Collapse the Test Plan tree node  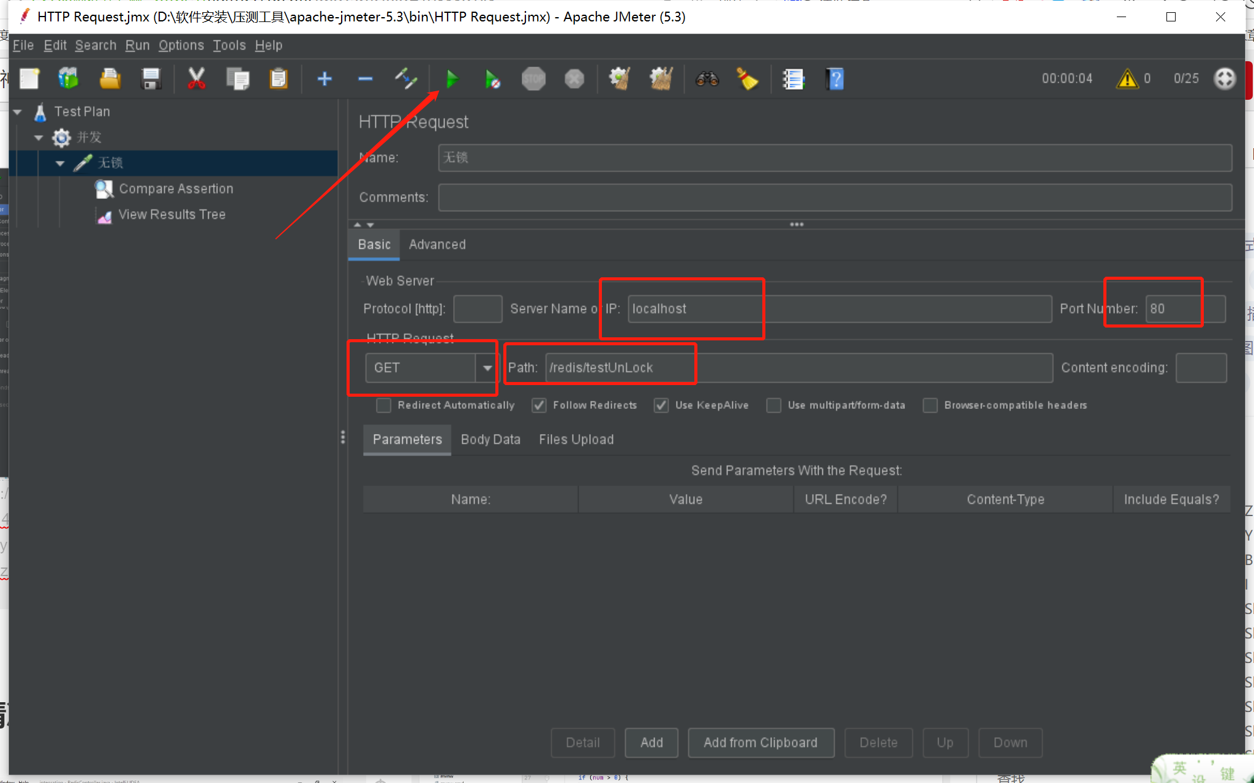pyautogui.click(x=18, y=112)
